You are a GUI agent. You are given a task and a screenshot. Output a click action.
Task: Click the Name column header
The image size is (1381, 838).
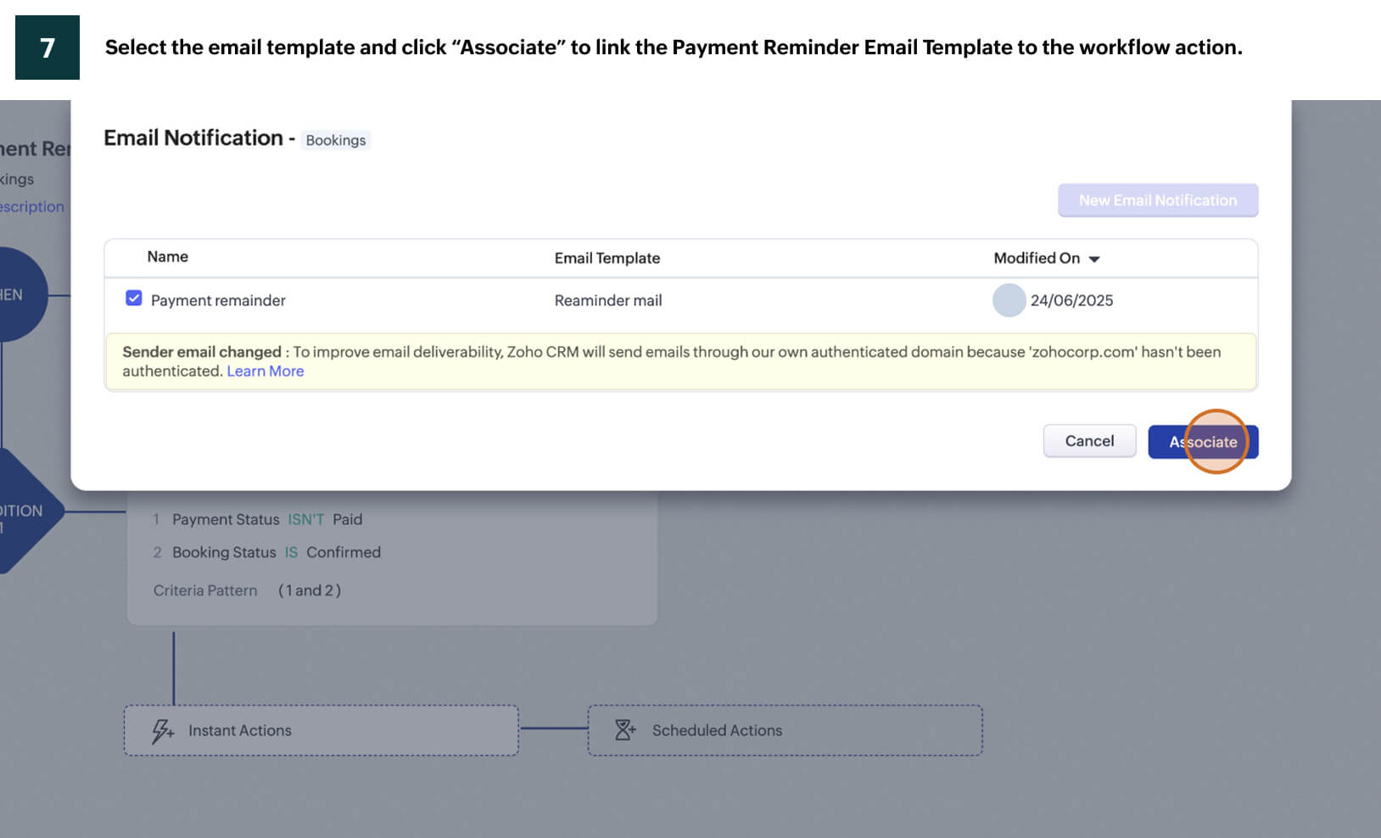168,257
